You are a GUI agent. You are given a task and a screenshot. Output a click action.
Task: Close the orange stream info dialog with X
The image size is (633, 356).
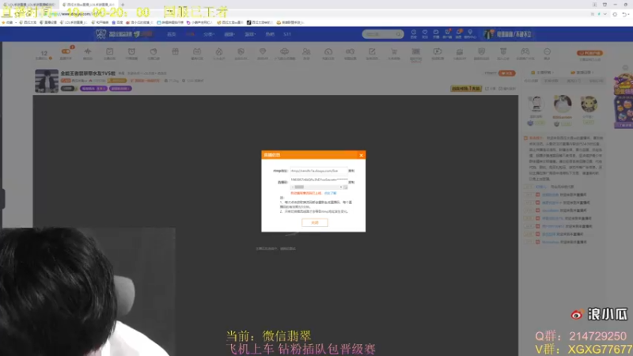point(361,155)
